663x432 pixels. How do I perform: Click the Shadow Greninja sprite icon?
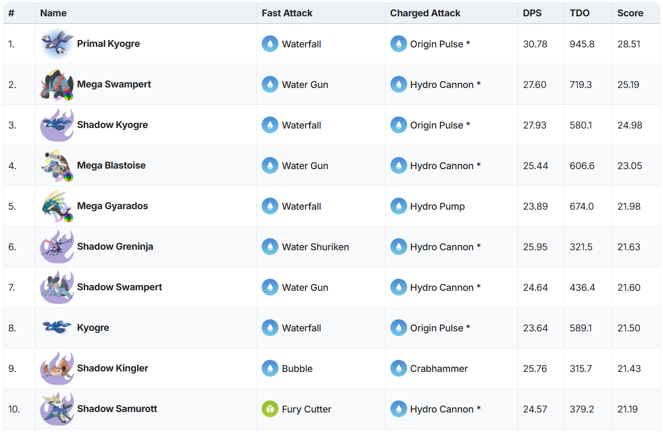(x=56, y=247)
